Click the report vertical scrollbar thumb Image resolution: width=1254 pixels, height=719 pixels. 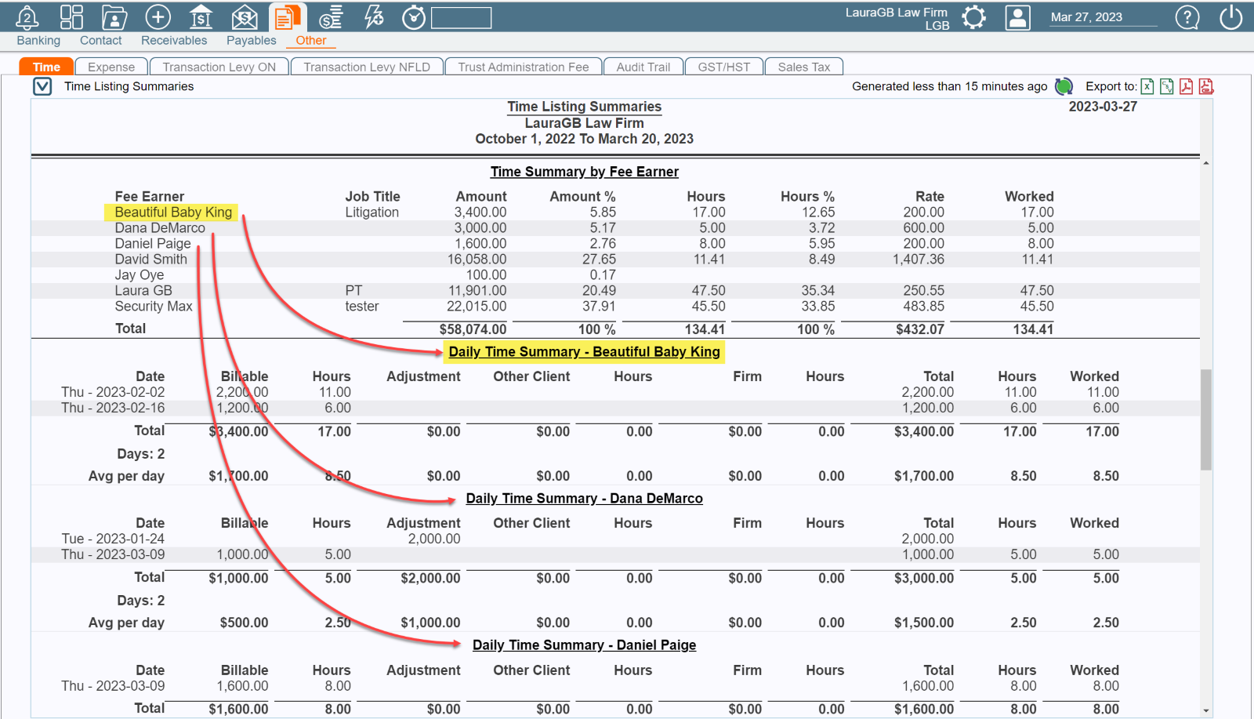tap(1206, 419)
